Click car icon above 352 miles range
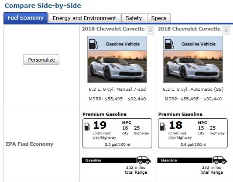Viewport: 233px width, 182px height. tap(144, 160)
